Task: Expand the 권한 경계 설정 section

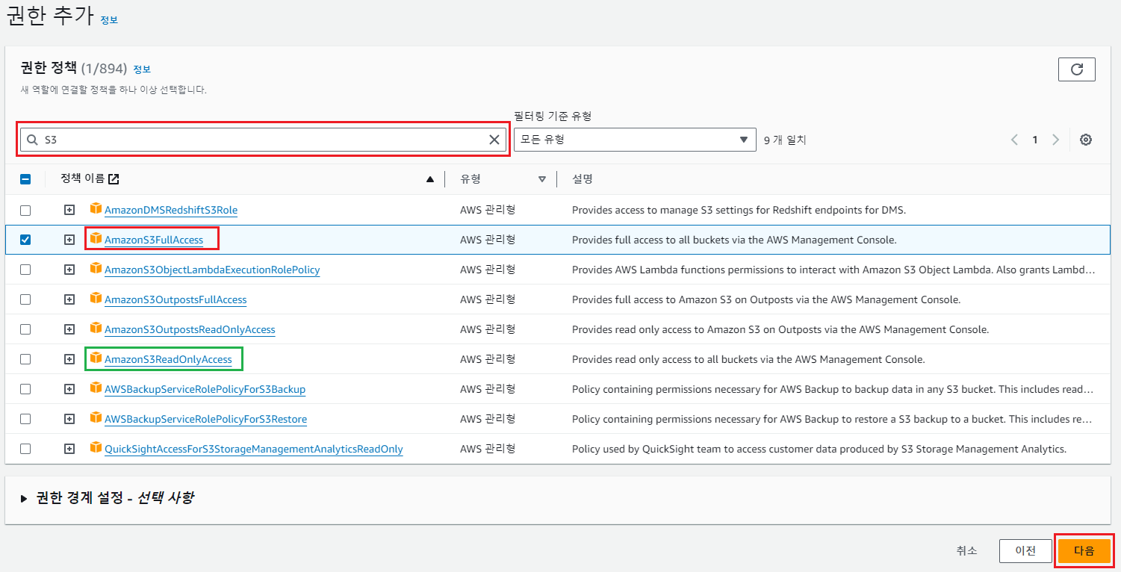Action: 24,498
